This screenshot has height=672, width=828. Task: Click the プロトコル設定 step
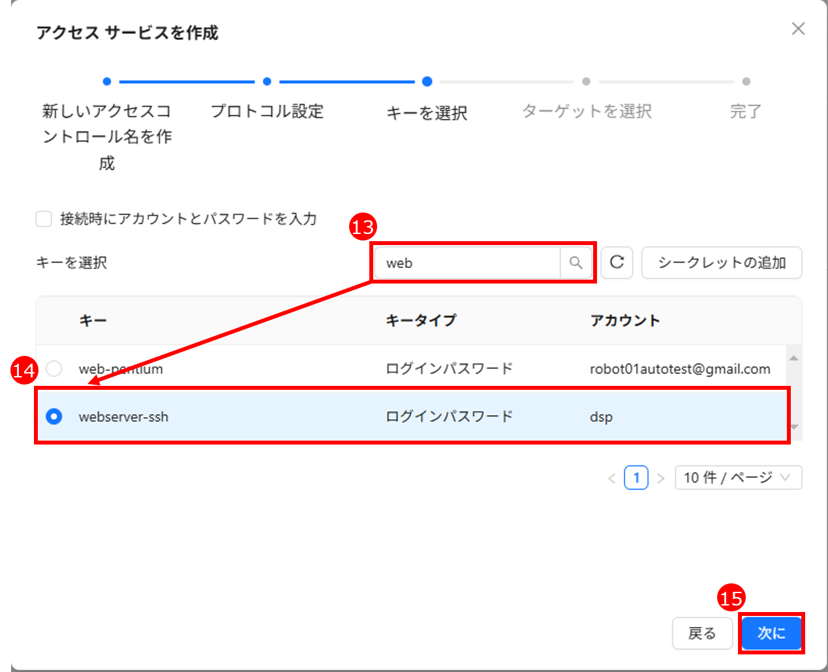[x=267, y=111]
